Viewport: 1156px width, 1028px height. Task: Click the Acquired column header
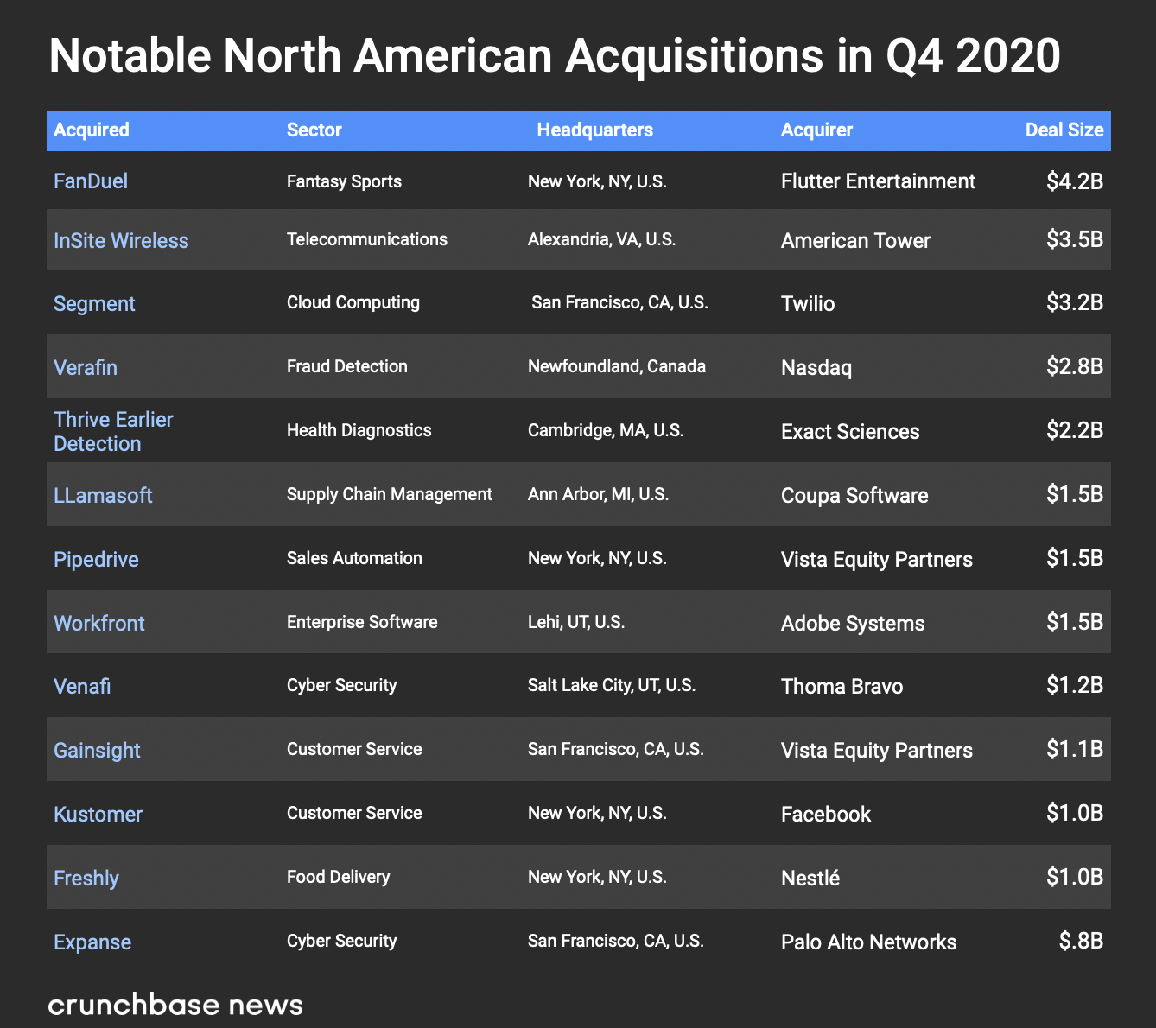click(92, 130)
